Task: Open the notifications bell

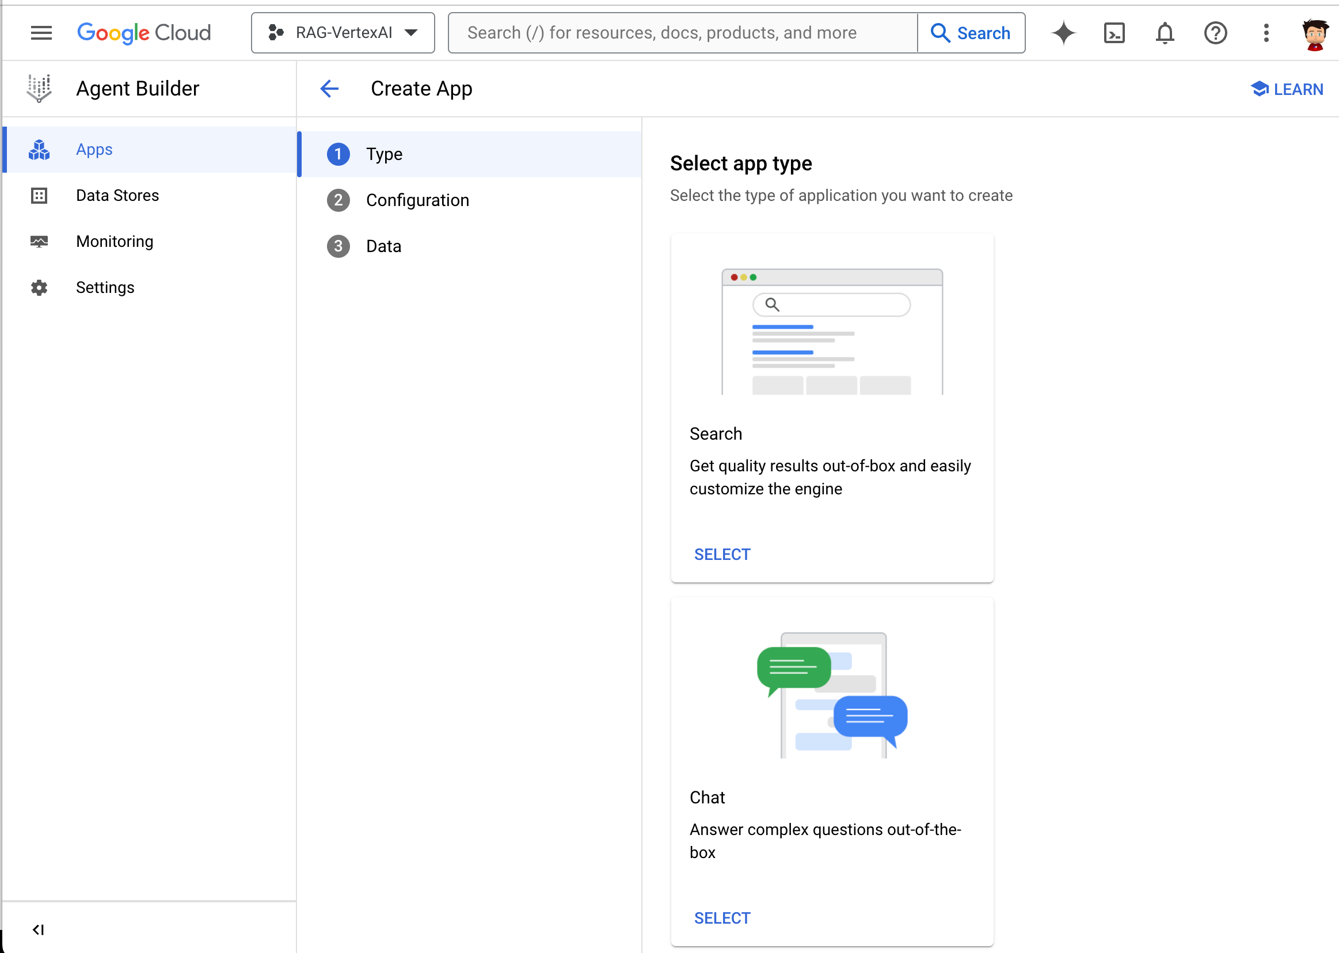Action: 1165,33
